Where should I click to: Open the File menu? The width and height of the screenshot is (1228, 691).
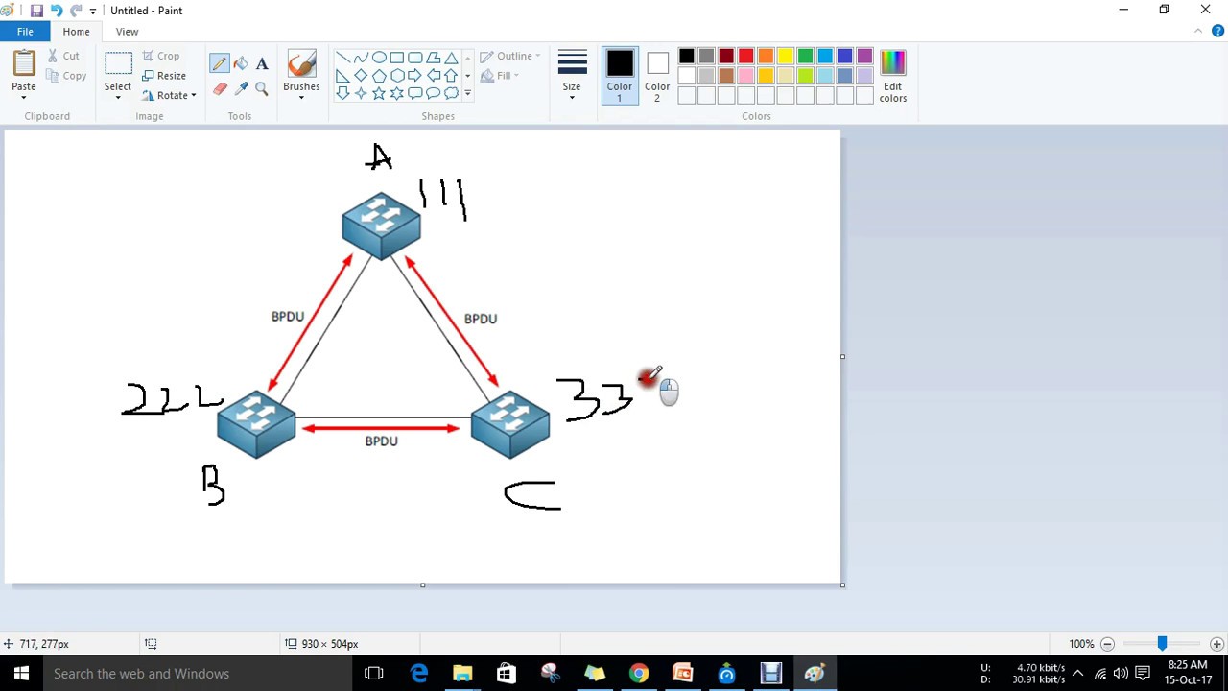click(25, 32)
